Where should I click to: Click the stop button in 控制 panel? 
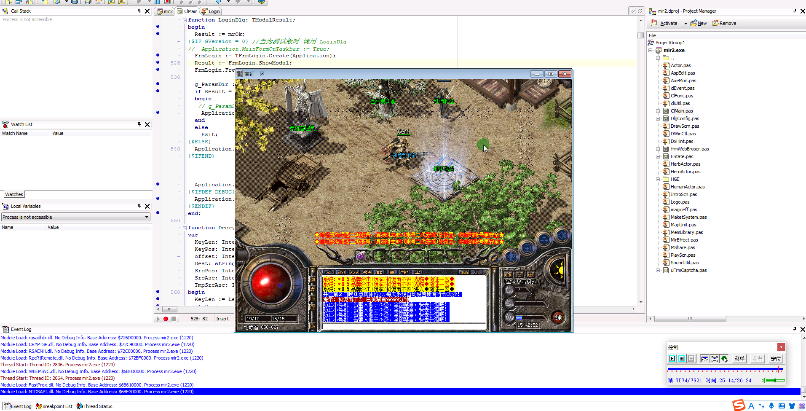pyautogui.click(x=681, y=359)
